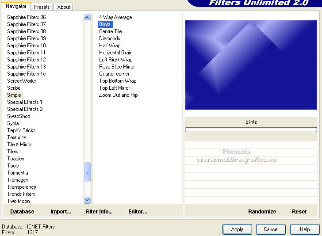Click Import... to add filters
This screenshot has height=236, width=322.
tap(61, 211)
